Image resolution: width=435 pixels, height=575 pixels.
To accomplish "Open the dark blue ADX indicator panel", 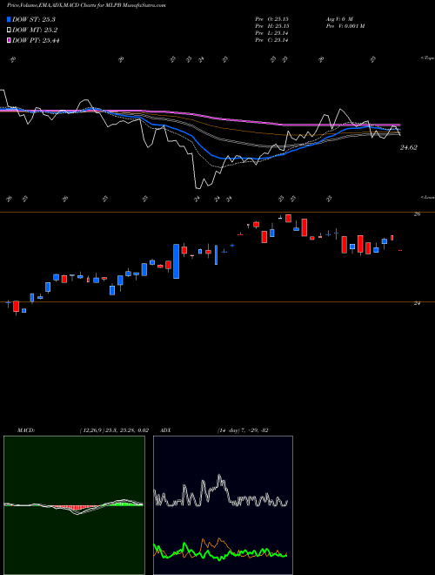I will (223, 505).
